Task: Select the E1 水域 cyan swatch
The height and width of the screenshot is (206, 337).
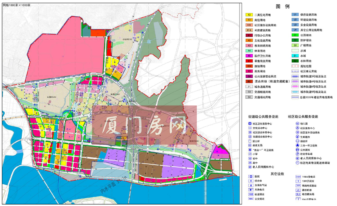Action: [295, 56]
